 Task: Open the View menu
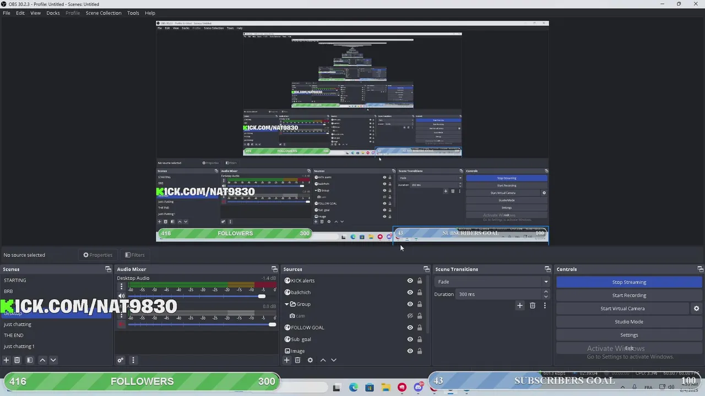click(35, 13)
